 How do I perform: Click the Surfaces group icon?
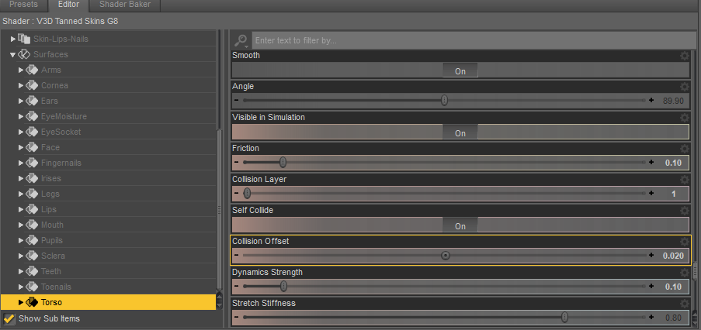point(24,54)
